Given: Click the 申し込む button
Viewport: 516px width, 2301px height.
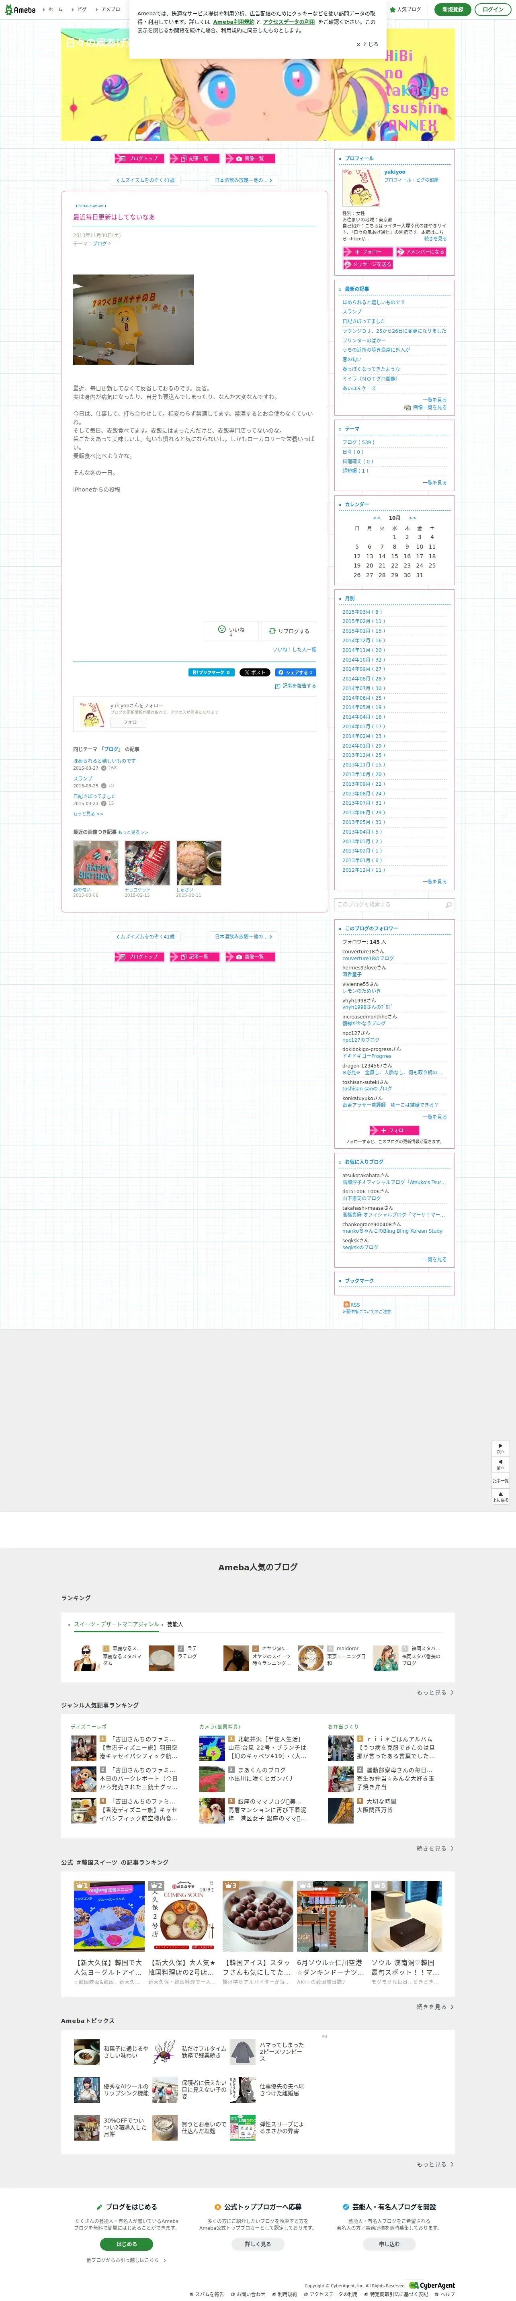Looking at the screenshot, I should pos(389,2244).
